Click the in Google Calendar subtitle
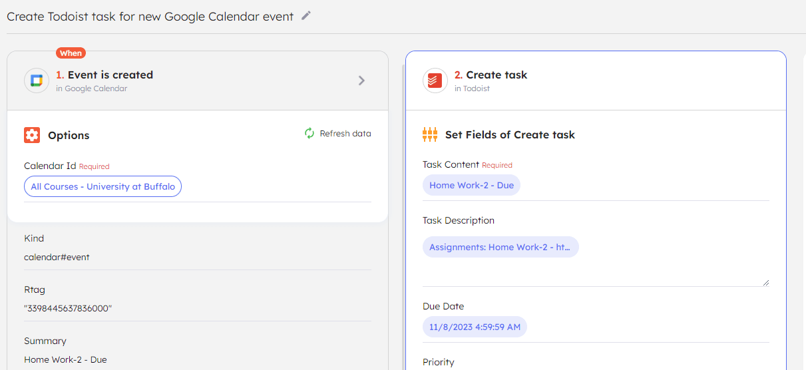Viewport: 806px width, 370px height. (91, 89)
